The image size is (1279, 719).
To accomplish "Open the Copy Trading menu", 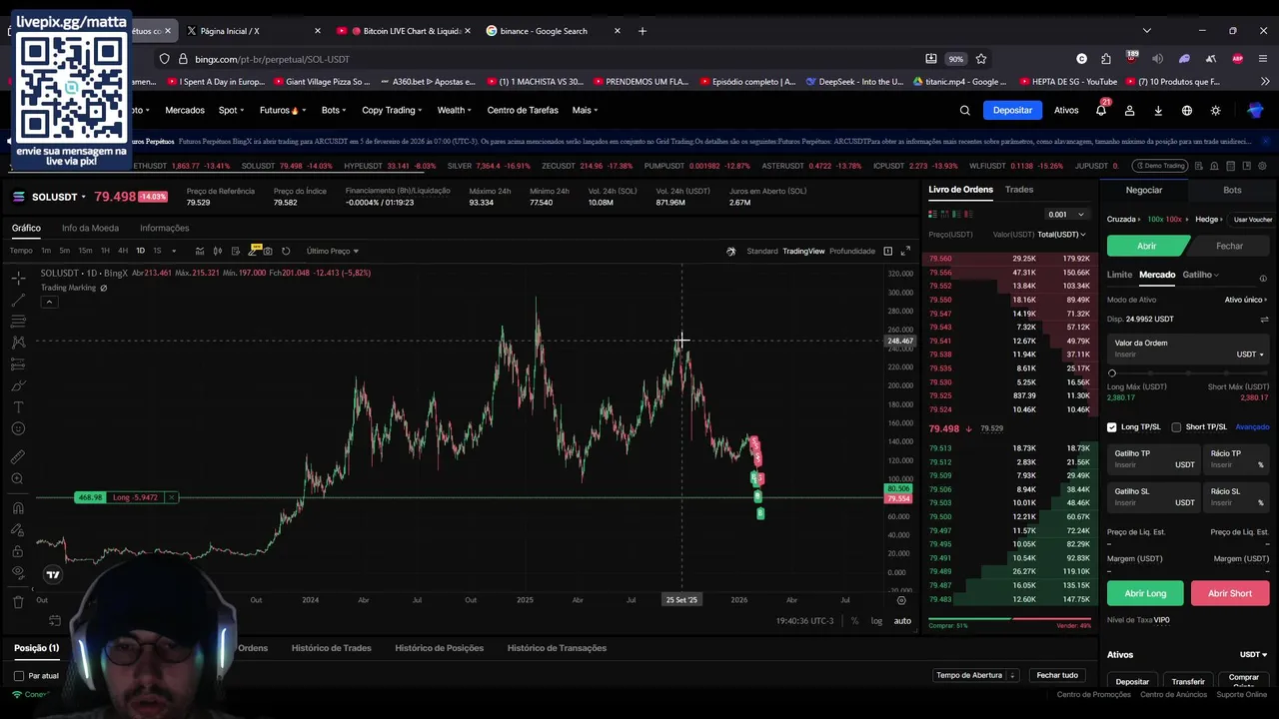I will (x=392, y=110).
